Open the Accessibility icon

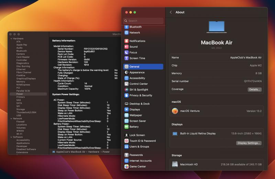click(x=126, y=78)
